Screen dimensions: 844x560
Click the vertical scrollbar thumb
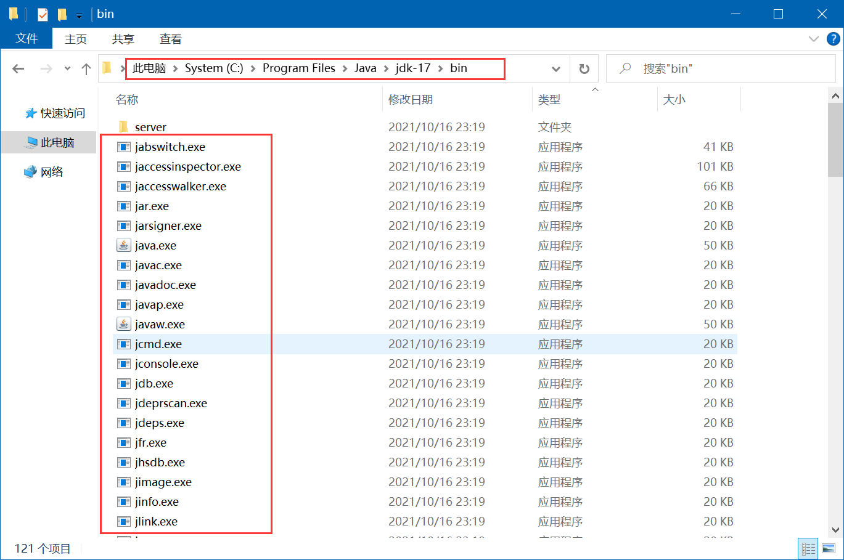[x=835, y=139]
